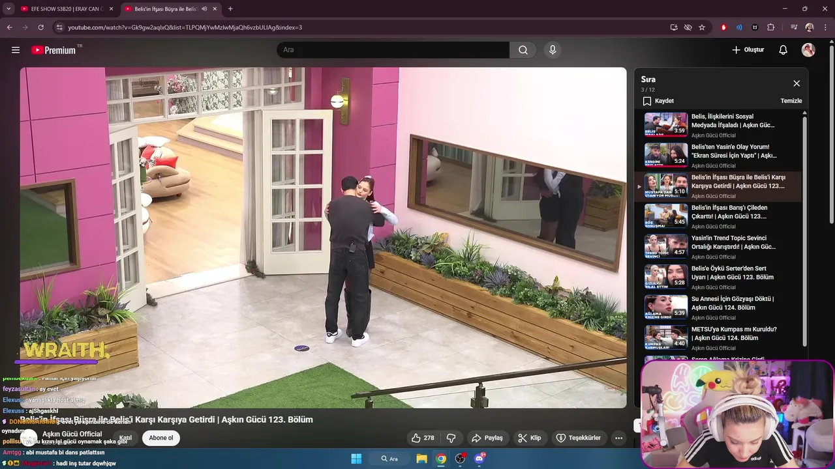
Task: Open the black cat extension icon
Action: [x=755, y=27]
